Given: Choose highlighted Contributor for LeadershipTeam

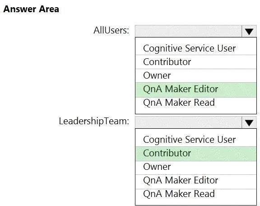Looking at the screenshot, I should coord(196,154).
